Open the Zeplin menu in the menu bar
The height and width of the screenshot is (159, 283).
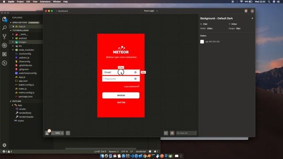click(11, 2)
